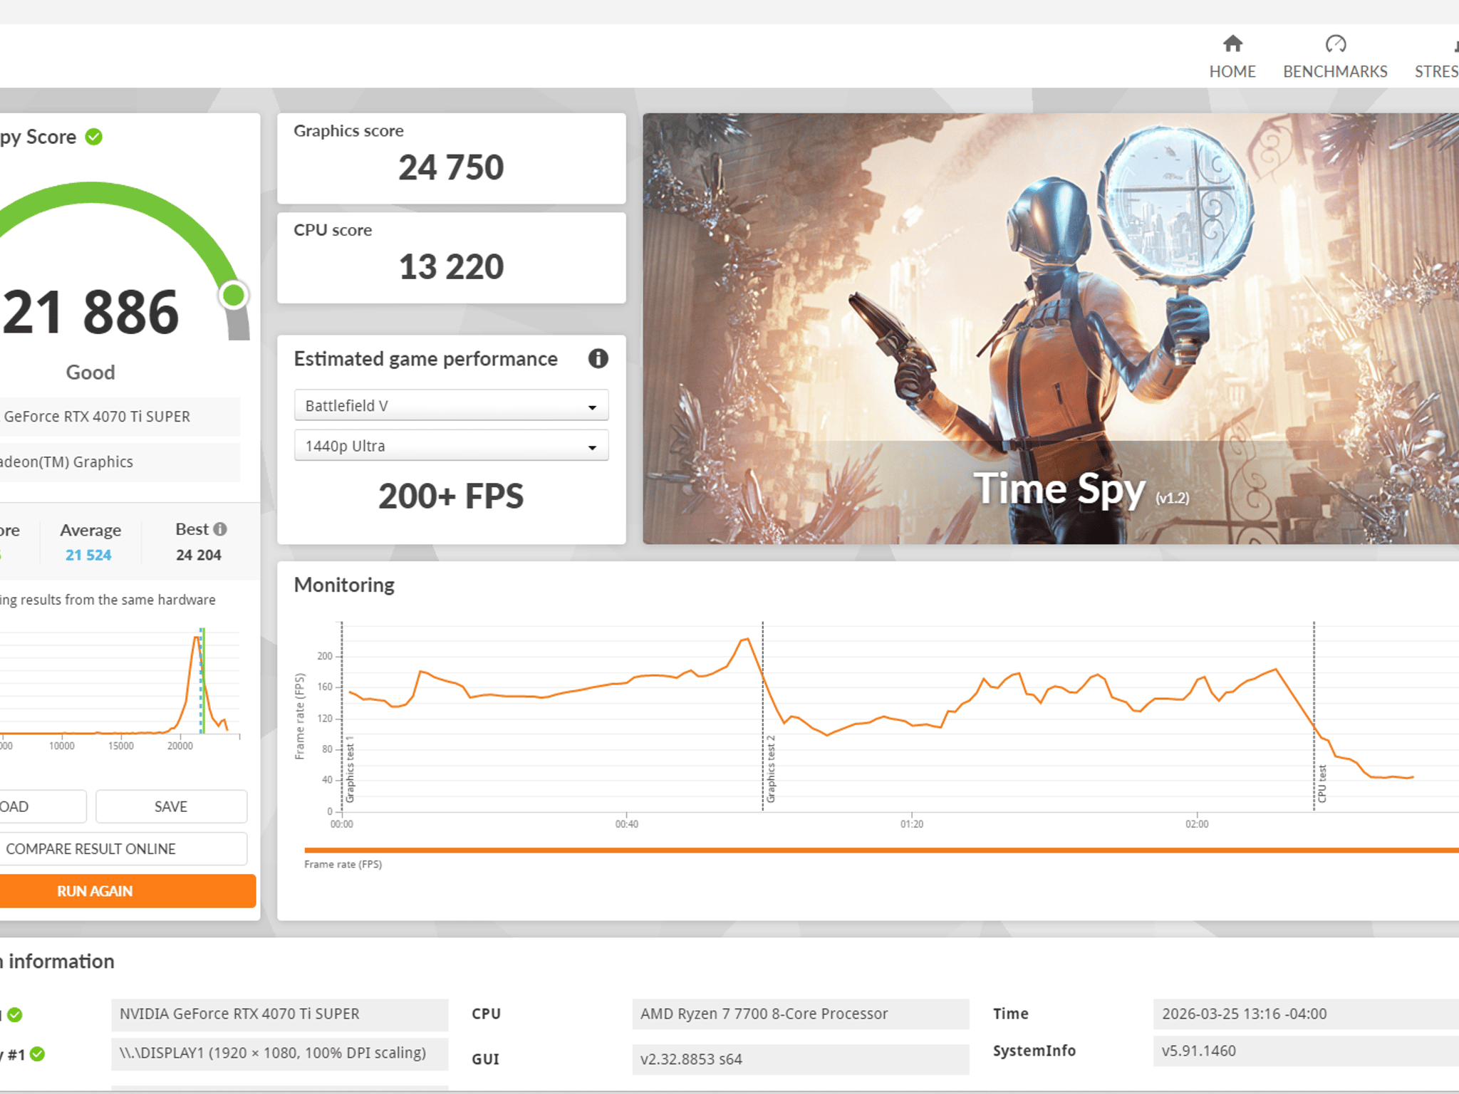Click the NVIDIA GeForce RTX 4070 Ti SUPER field
This screenshot has width=1459, height=1094.
click(279, 1014)
